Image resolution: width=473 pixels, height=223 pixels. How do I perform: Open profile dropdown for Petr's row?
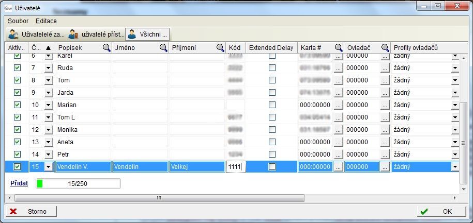click(x=455, y=155)
